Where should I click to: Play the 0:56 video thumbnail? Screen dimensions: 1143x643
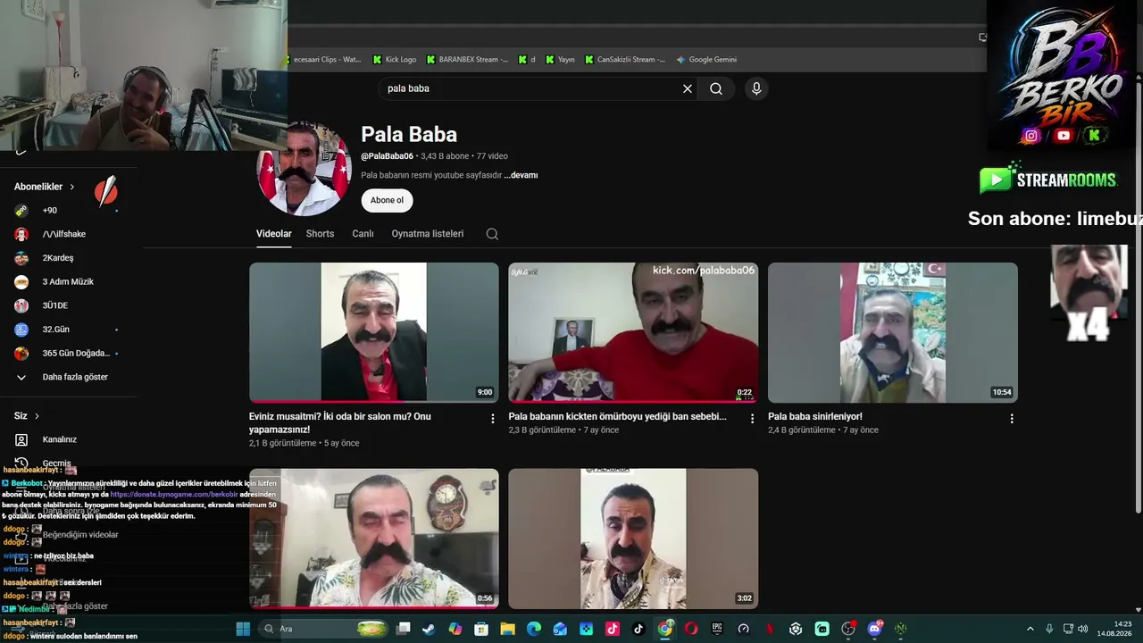(x=374, y=539)
